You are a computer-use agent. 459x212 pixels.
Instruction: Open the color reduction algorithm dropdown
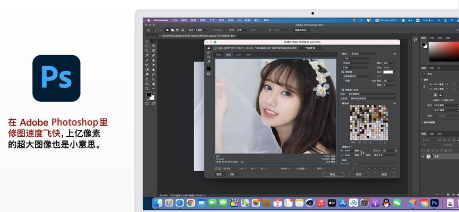pos(356,63)
